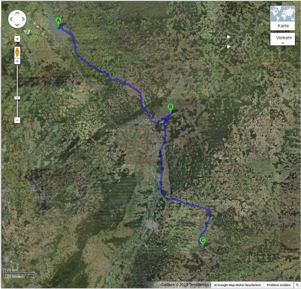Switch to Karte map view
301x289 pixels.
point(283,18)
